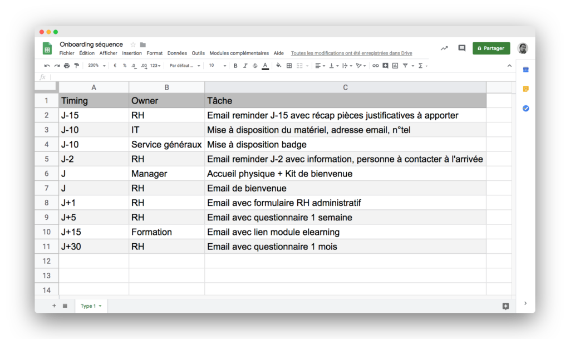Image resolution: width=570 pixels, height=339 pixels.
Task: Open the Aide menu
Action: [x=279, y=53]
